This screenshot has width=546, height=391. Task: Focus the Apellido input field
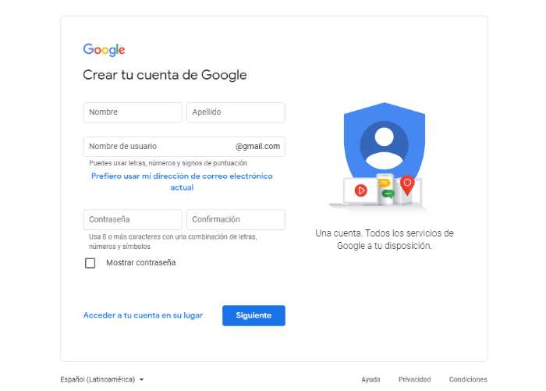tap(236, 112)
